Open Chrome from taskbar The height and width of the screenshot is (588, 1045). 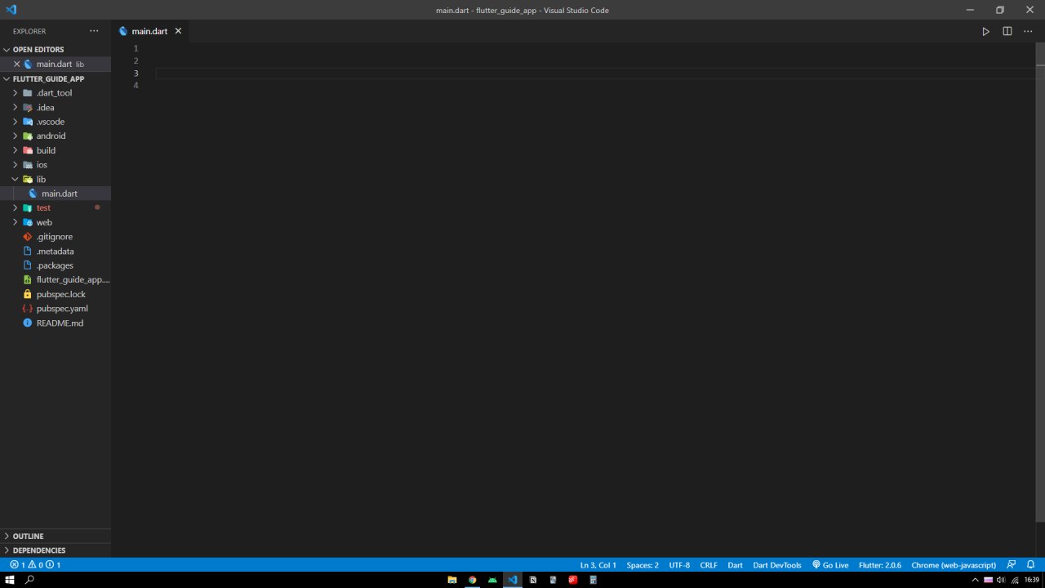472,580
